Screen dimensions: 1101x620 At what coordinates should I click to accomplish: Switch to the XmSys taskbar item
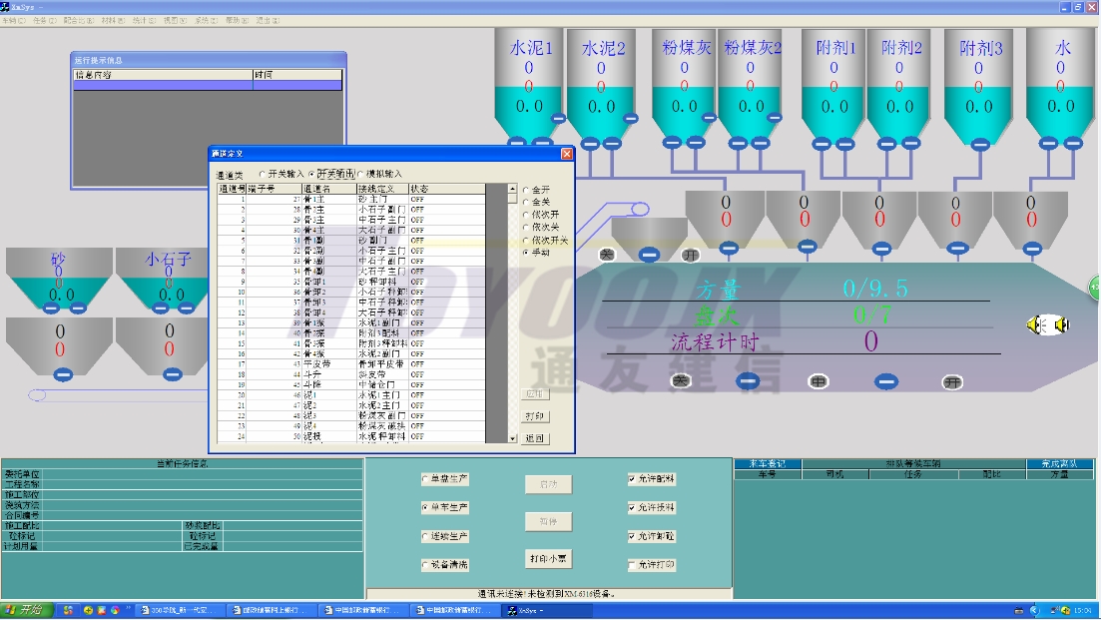[x=548, y=610]
